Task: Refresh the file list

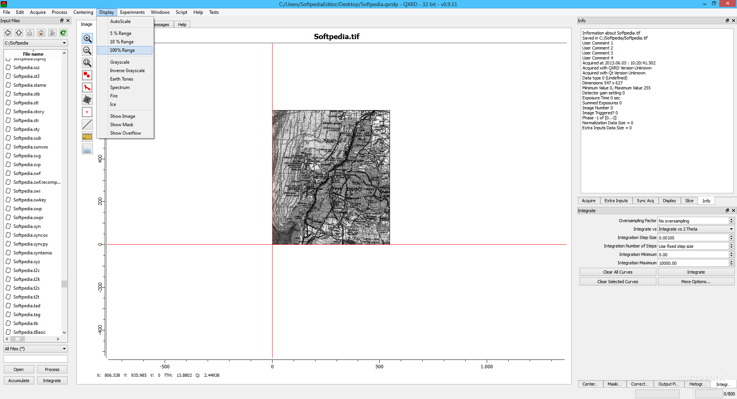Action: click(63, 33)
